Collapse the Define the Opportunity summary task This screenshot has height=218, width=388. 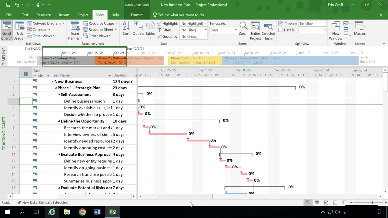[x=59, y=121]
